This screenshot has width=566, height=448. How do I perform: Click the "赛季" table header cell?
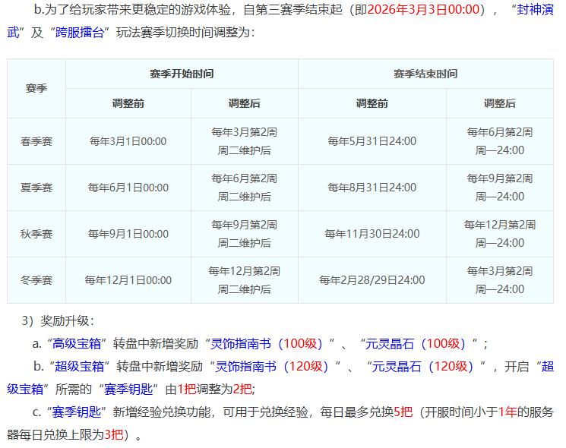point(36,88)
